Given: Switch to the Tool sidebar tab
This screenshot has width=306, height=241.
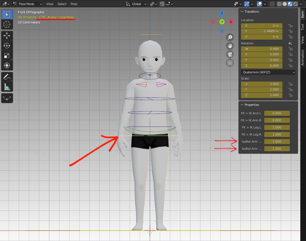Looking at the screenshot, I should [x=303, y=27].
